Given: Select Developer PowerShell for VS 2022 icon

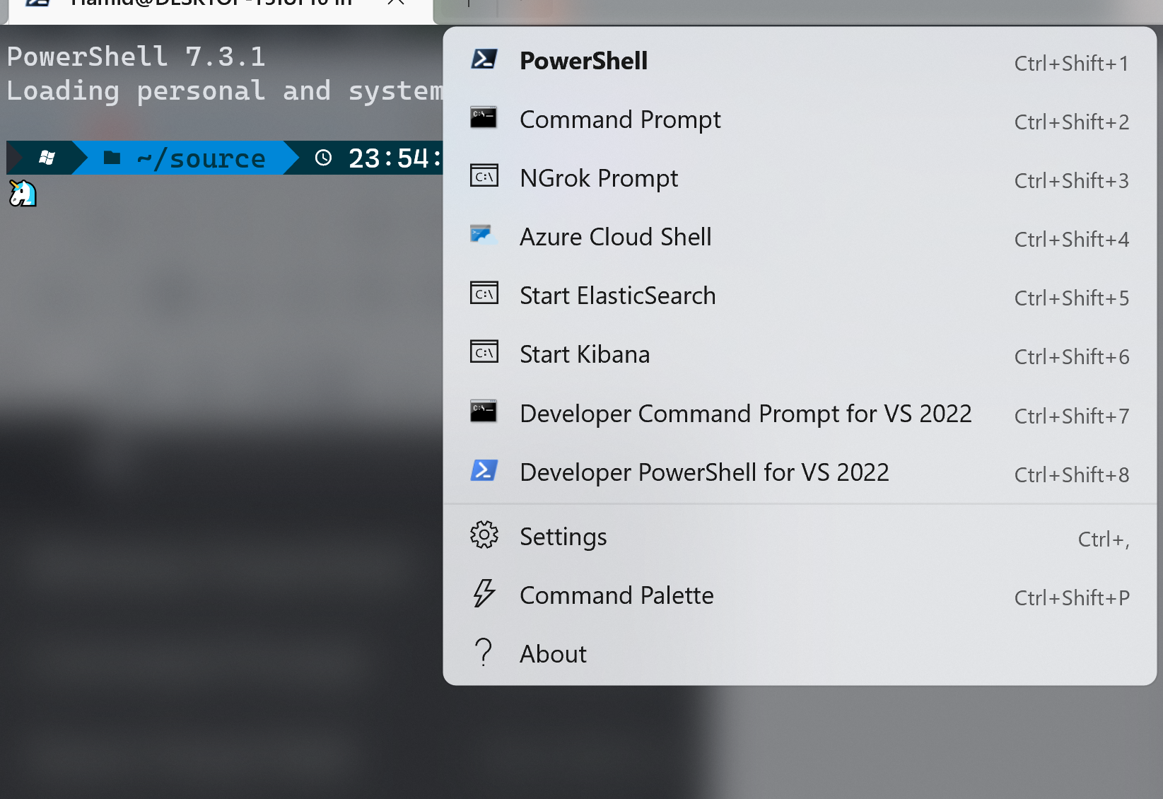Looking at the screenshot, I should pos(484,470).
